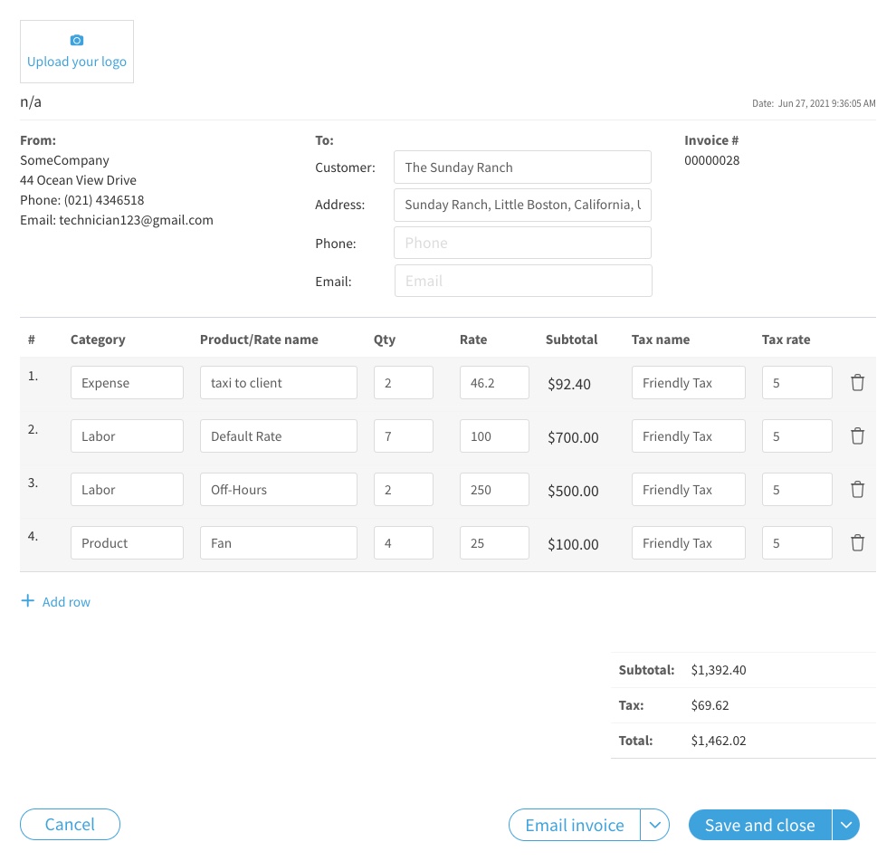
Task: Click the empty Phone field
Action: [522, 243]
